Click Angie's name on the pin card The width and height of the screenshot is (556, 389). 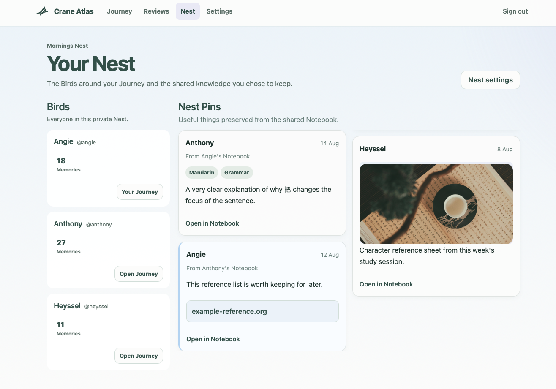click(x=196, y=254)
